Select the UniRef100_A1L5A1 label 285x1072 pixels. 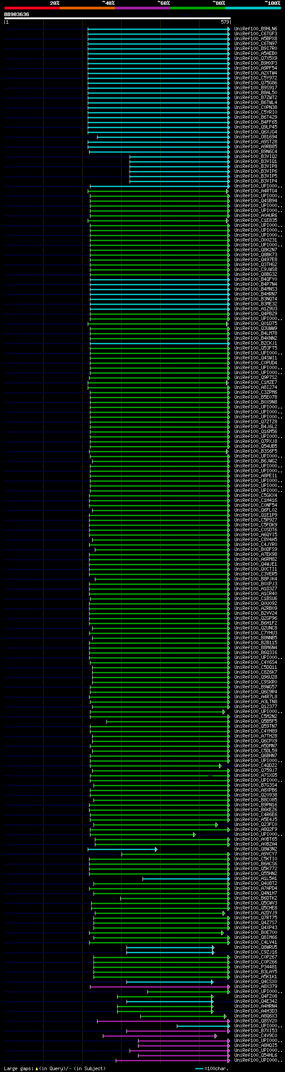(x=256, y=879)
